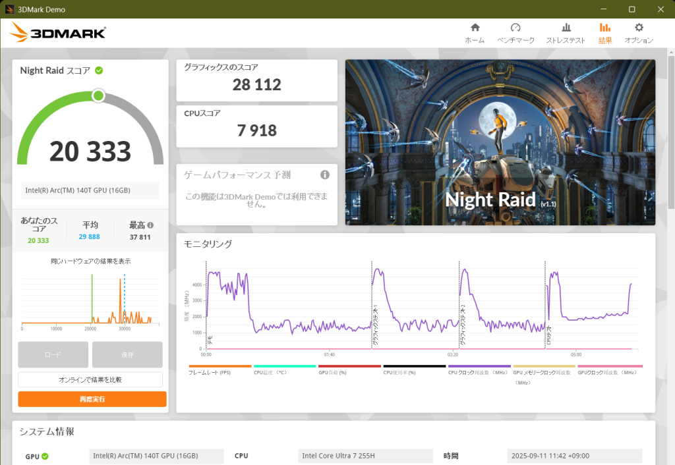Click the orange 再度実行 button
Image resolution: width=675 pixels, height=465 pixels.
92,399
